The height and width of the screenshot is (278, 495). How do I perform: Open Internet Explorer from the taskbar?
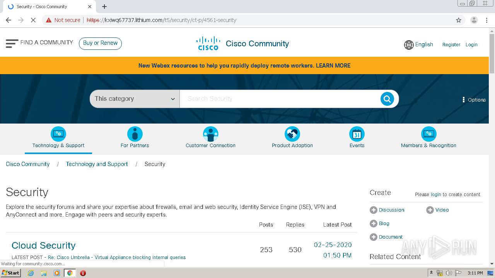[x=31, y=273]
